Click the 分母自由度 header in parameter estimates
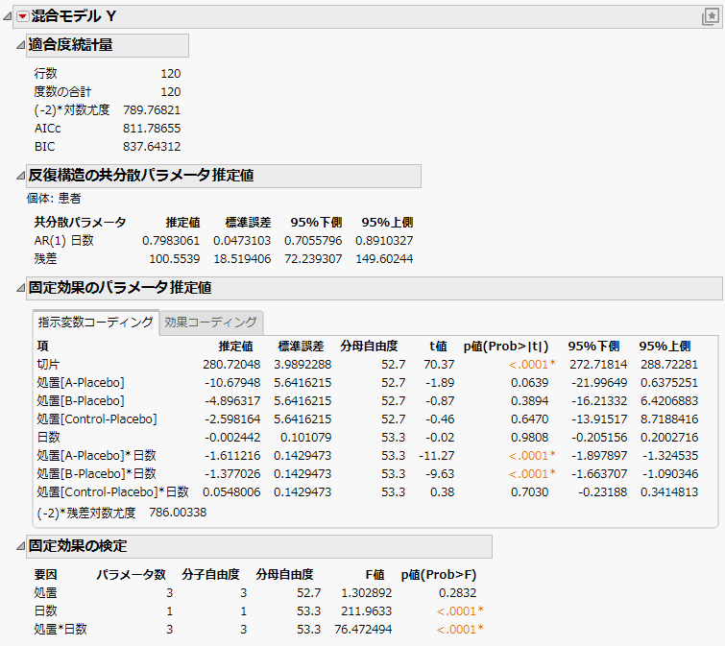The height and width of the screenshot is (646, 725). tap(369, 347)
